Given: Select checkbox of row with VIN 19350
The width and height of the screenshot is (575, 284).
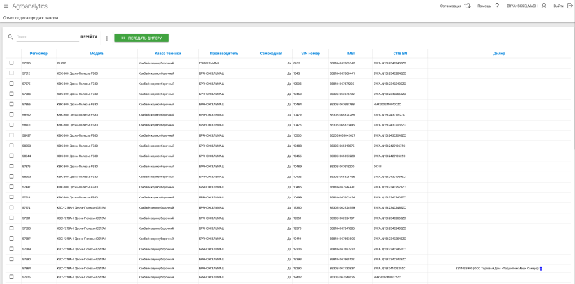Looking at the screenshot, I should coord(11,207).
